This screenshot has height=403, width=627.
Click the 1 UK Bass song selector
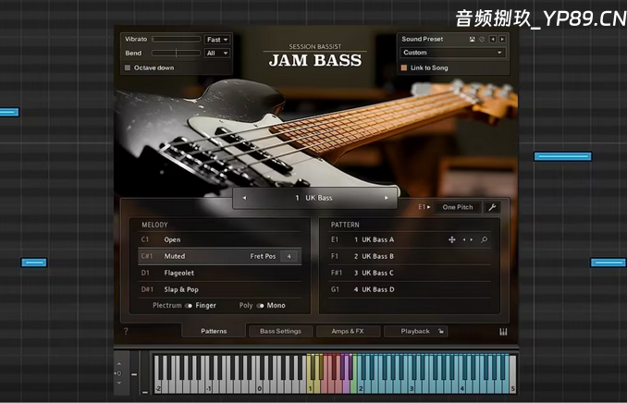click(x=314, y=198)
